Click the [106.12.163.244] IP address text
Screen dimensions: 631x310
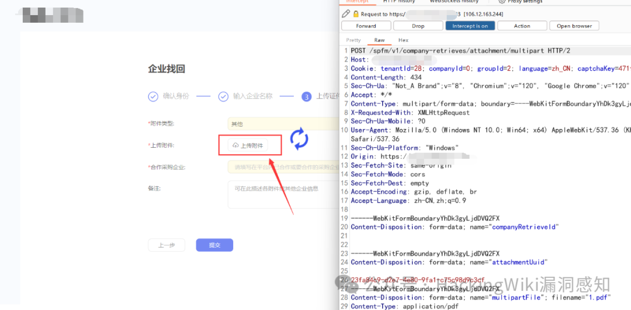point(483,14)
